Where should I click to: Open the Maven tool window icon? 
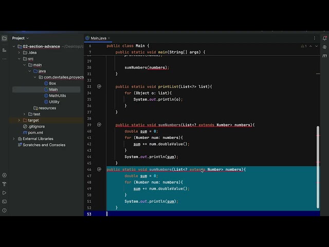(x=324, y=56)
